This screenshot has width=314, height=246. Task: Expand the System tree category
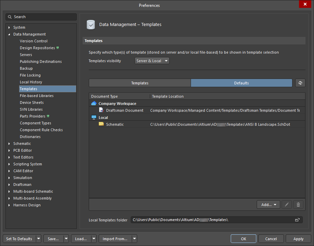click(x=9, y=27)
